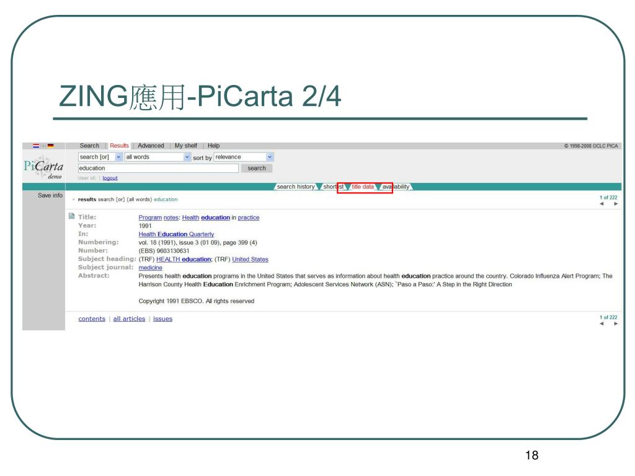Open the Search menu tab
Image resolution: width=635 pixels, height=476 pixels.
coord(89,146)
